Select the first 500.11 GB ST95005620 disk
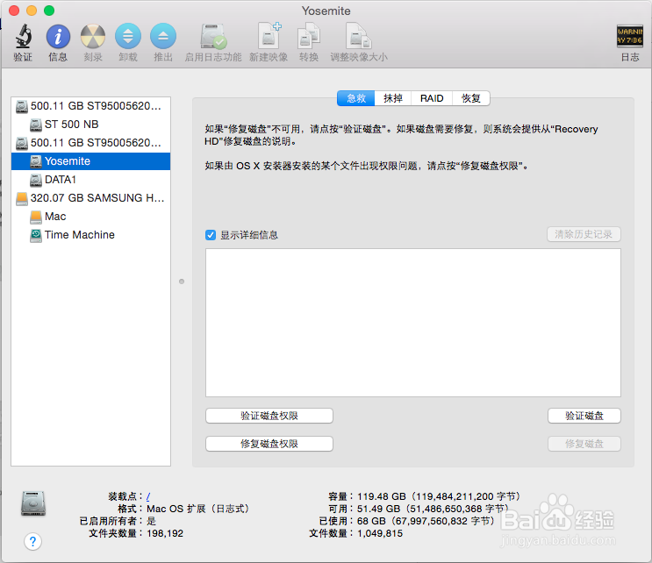Screen dimensions: 652x563 [90, 106]
